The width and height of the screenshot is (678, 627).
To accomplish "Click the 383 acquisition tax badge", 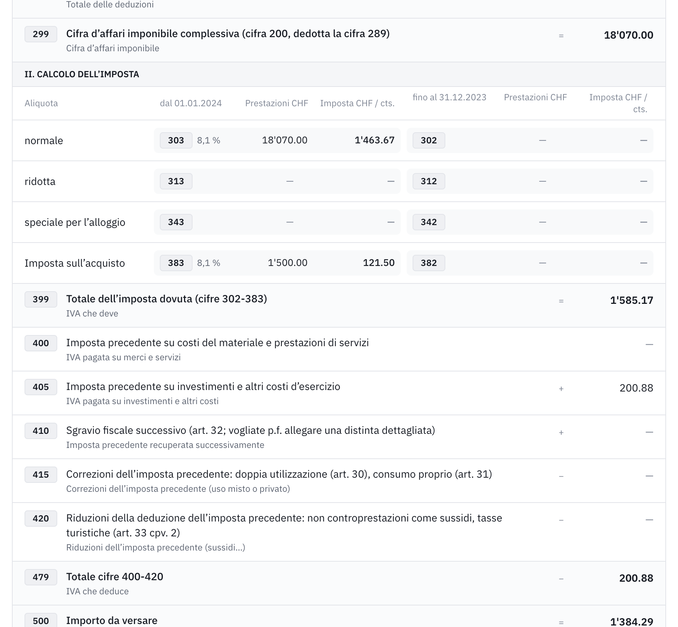I will [x=176, y=263].
